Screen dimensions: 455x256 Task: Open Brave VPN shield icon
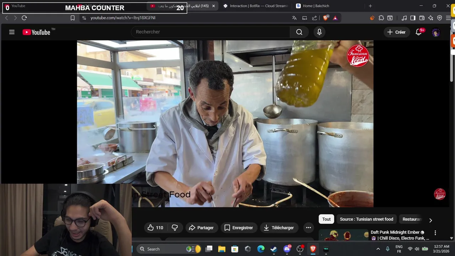pos(440,18)
